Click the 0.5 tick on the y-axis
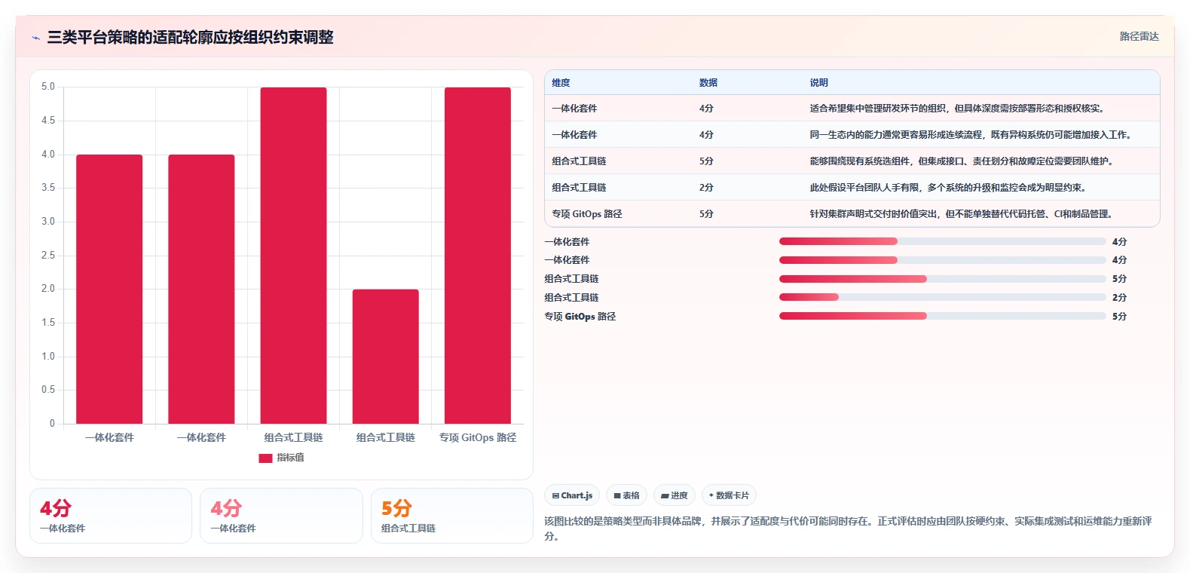Viewport: 1190px width, 573px height. (48, 390)
